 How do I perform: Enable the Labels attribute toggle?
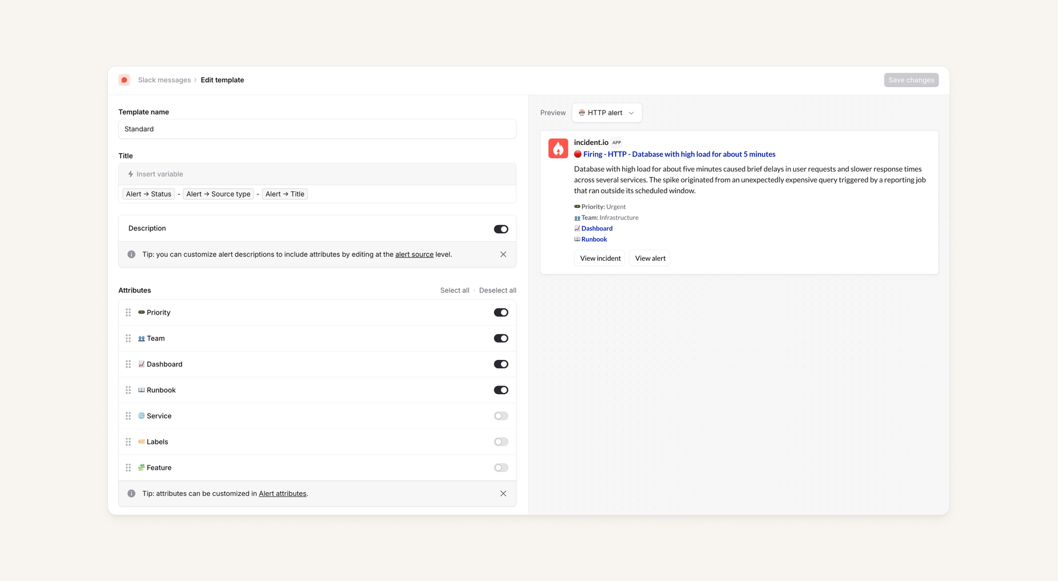point(500,442)
